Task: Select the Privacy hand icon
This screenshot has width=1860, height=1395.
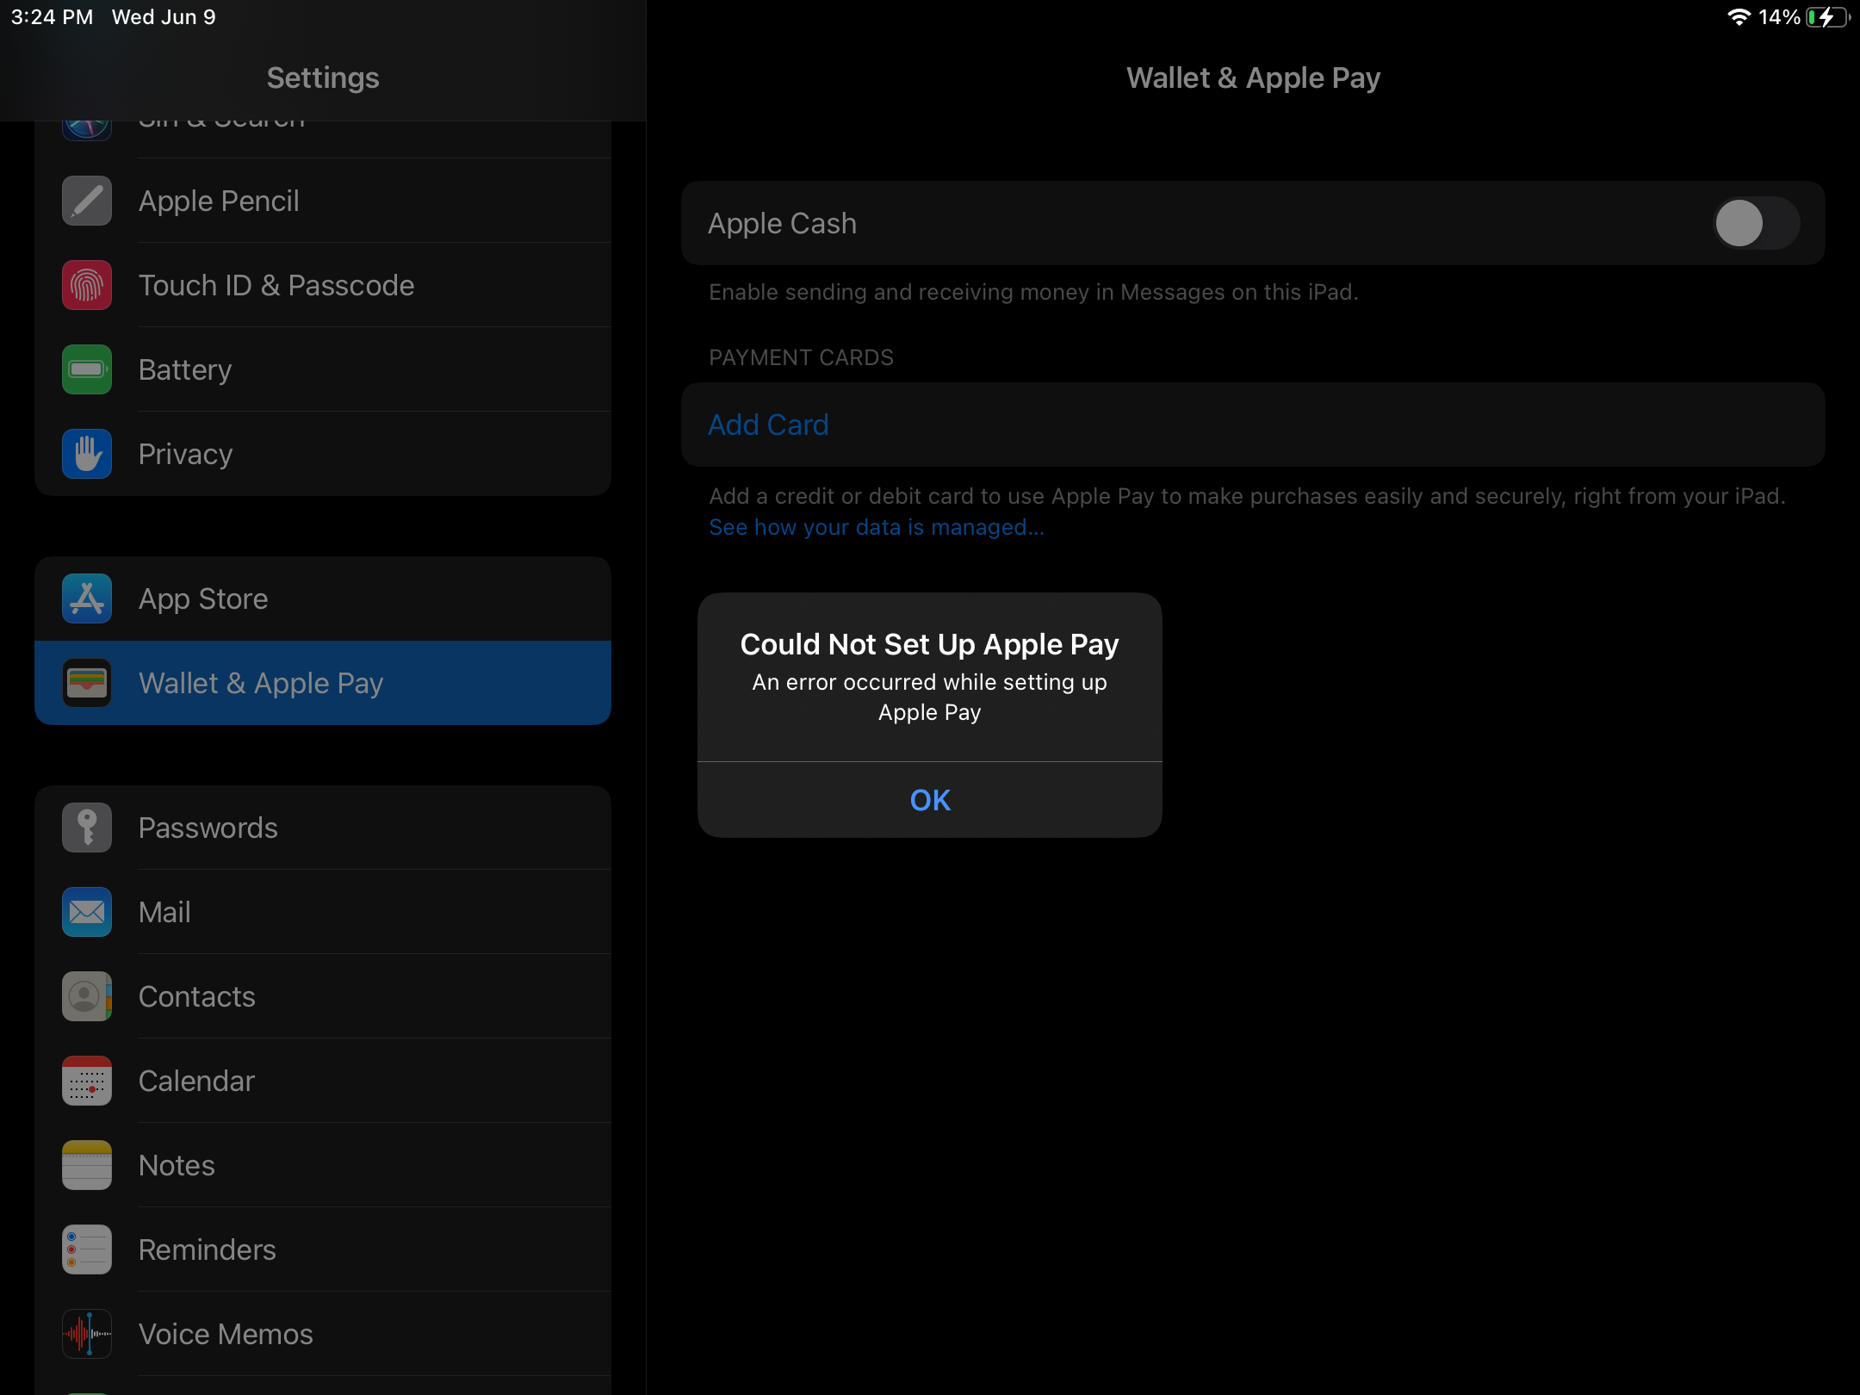Action: (x=87, y=454)
